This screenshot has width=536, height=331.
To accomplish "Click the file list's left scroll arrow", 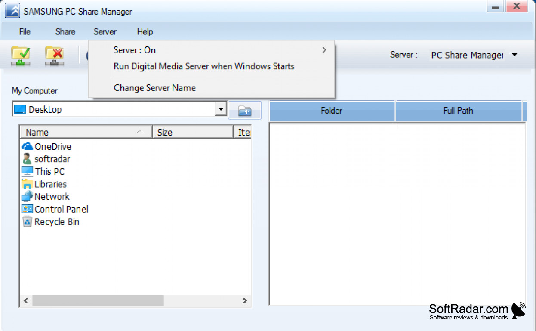I will (26, 300).
